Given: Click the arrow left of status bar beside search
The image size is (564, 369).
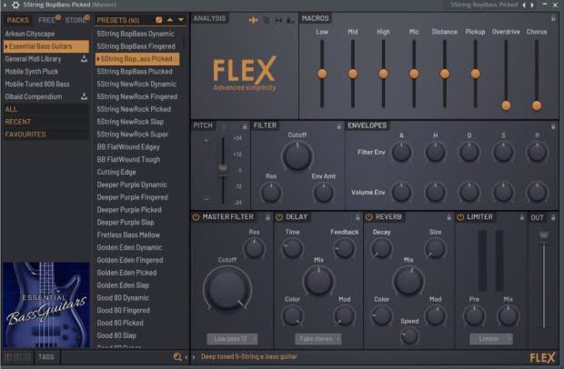Looking at the screenshot, I should click(186, 357).
